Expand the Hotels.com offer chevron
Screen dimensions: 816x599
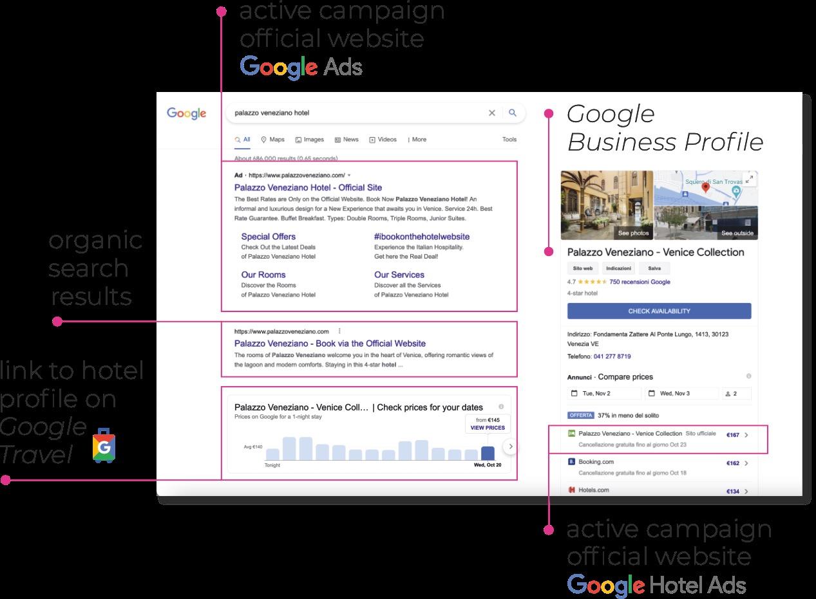tap(746, 492)
